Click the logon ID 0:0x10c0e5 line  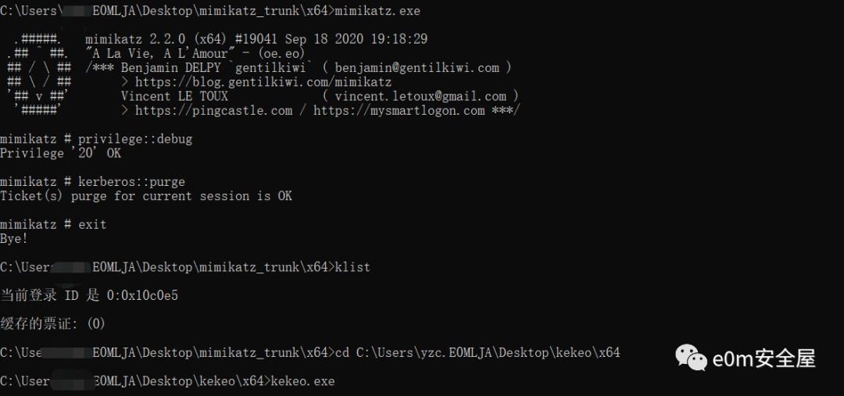89,295
